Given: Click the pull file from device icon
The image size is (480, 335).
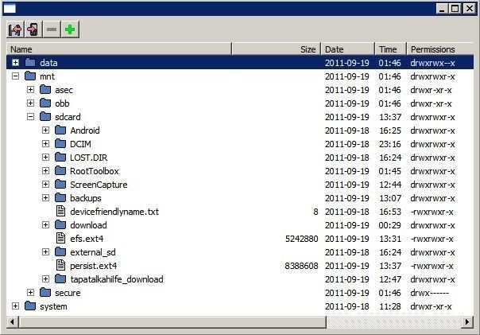Looking at the screenshot, I should click(x=15, y=29).
